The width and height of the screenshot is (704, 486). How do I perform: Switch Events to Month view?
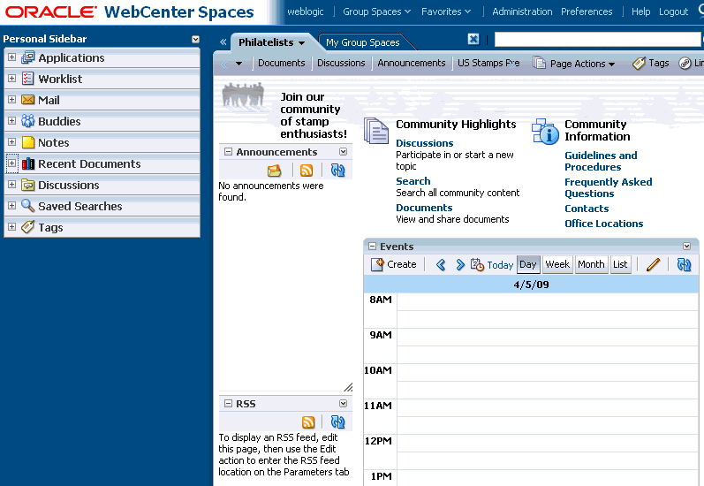(591, 264)
